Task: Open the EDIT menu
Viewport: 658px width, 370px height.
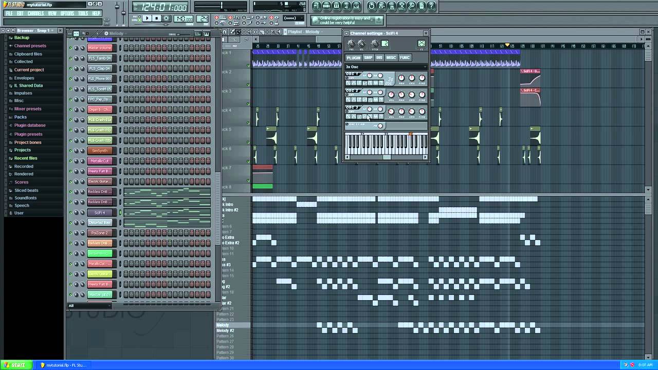Action: click(x=20, y=13)
